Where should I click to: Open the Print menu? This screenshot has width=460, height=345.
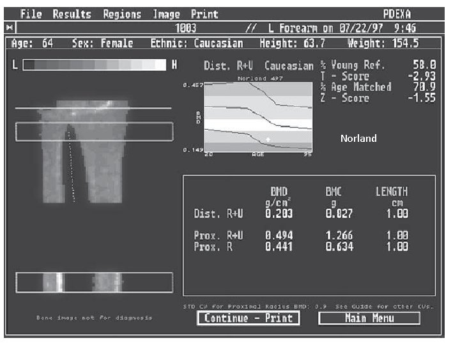pyautogui.click(x=204, y=14)
